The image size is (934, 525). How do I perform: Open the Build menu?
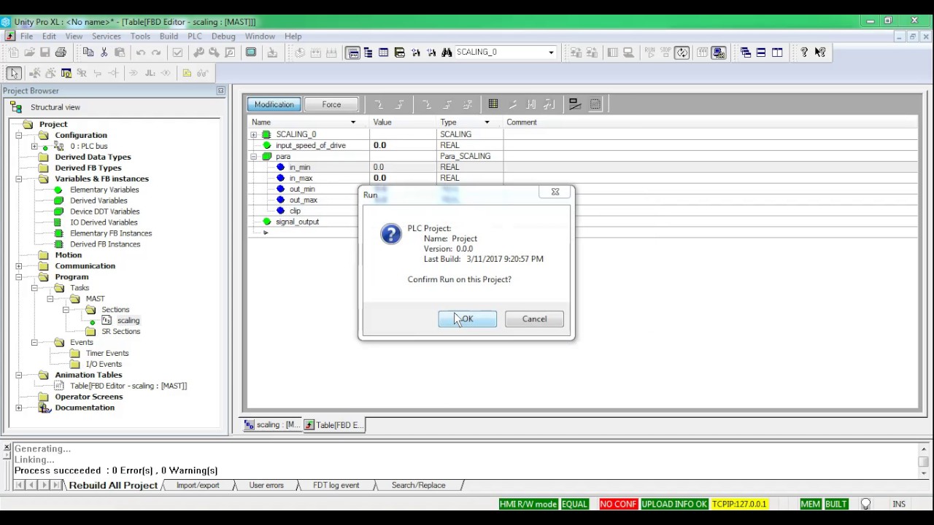[x=169, y=36]
